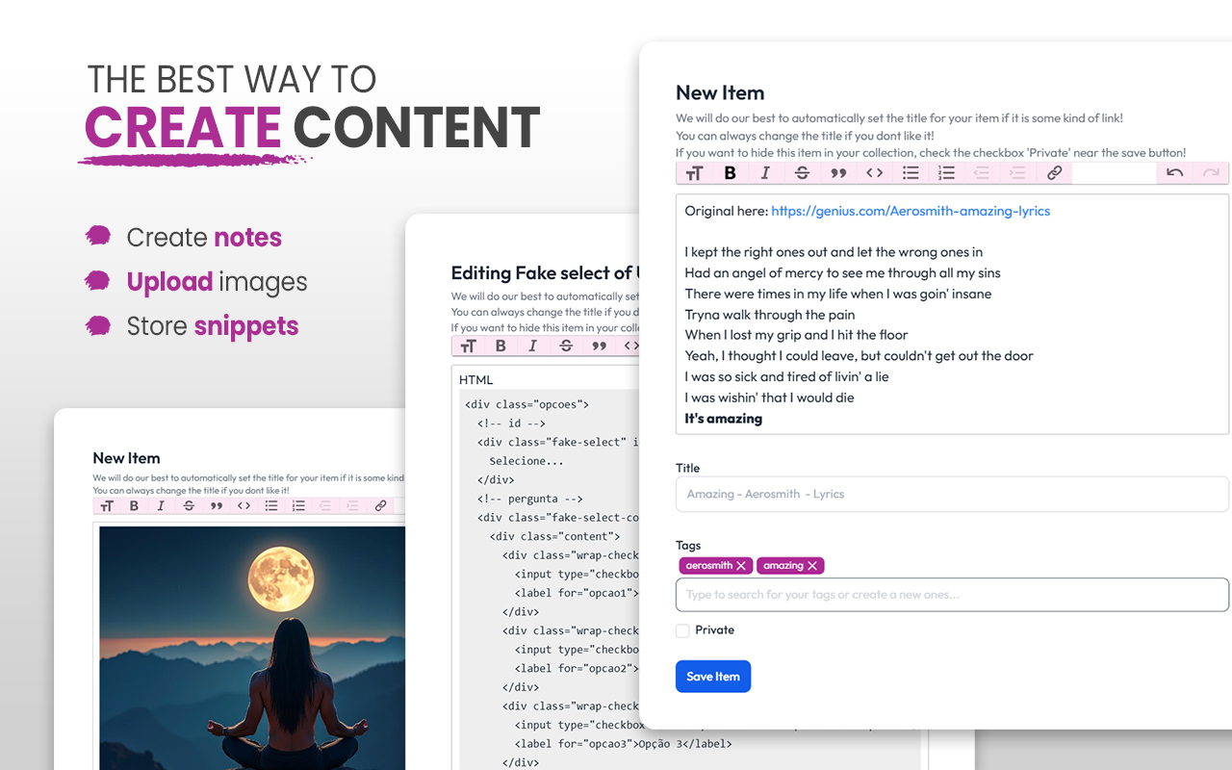Click the "<!-- pergunta -->" comment line
Viewport: 1232px width, 770px height.
coord(530,499)
